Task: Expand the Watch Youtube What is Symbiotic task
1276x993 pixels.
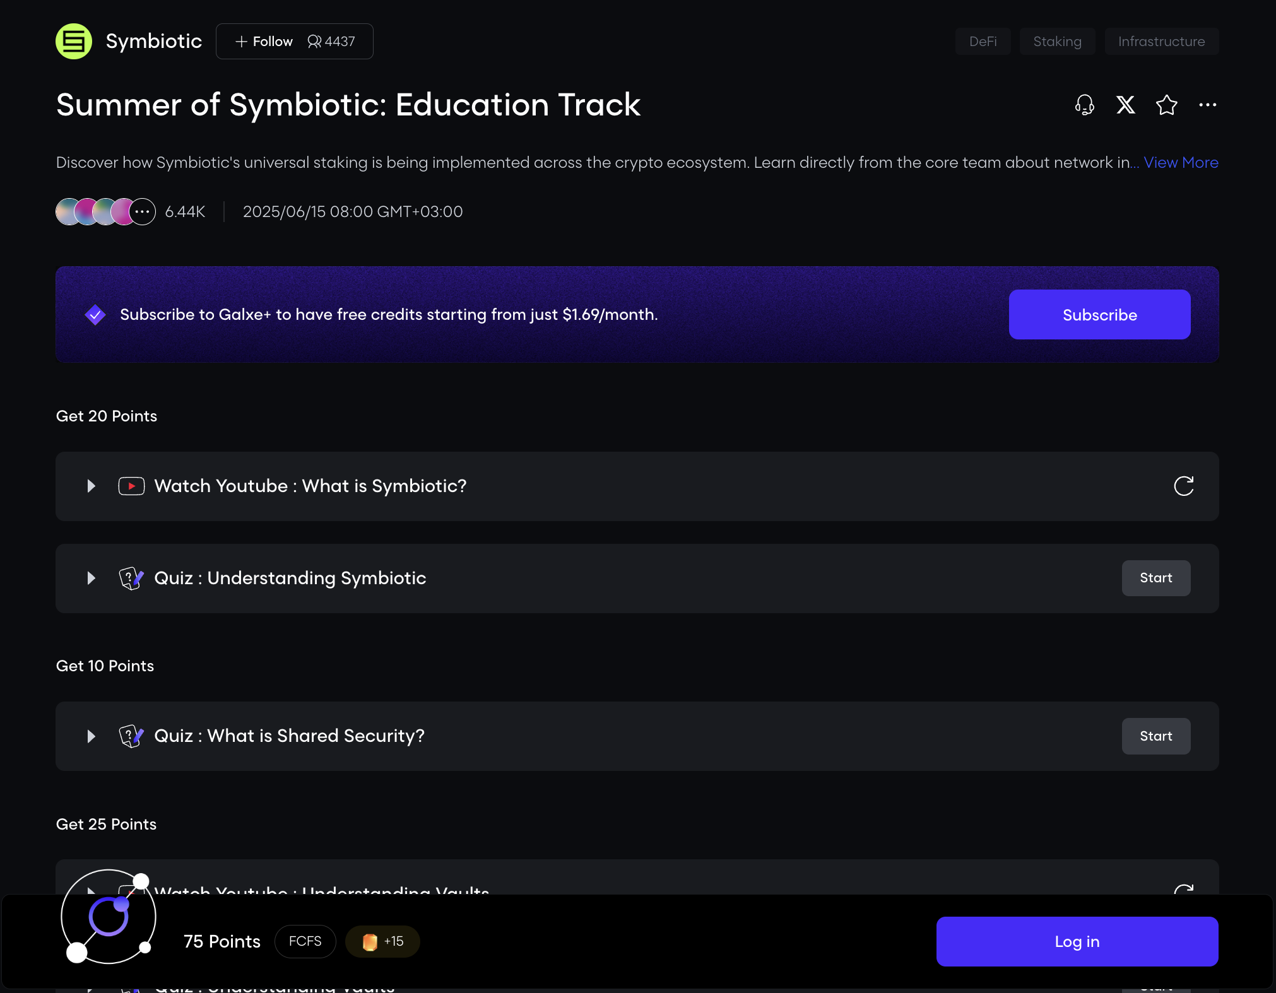Action: 92,486
